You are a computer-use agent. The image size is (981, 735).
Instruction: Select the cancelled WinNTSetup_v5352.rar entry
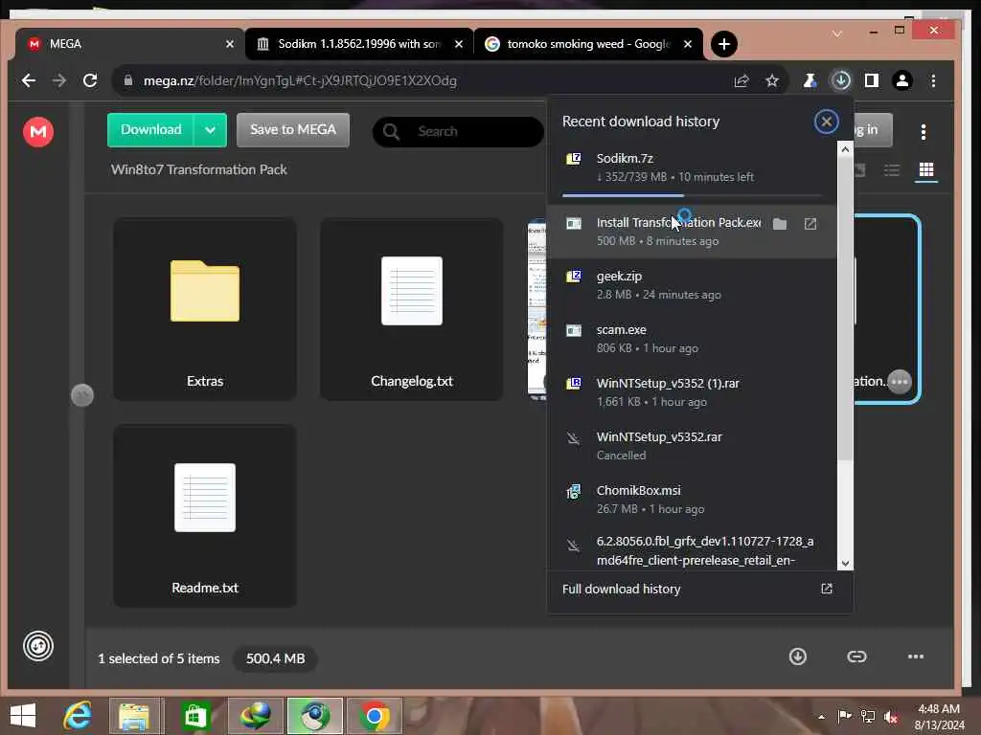click(692, 446)
